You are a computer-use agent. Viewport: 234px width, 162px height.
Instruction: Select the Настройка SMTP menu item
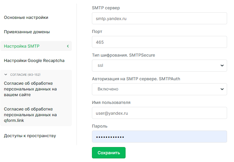tap(36, 46)
